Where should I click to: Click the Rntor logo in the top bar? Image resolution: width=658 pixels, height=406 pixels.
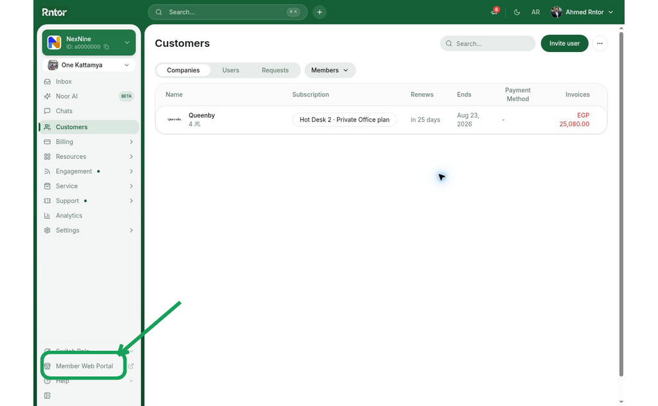tap(54, 12)
